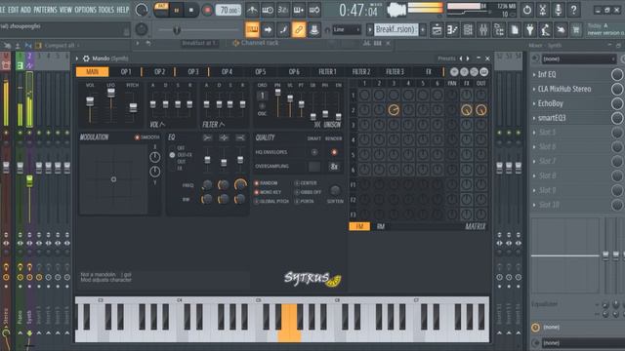The image size is (625, 351).
Task: Click the PITCH slider handle
Action: 133,107
